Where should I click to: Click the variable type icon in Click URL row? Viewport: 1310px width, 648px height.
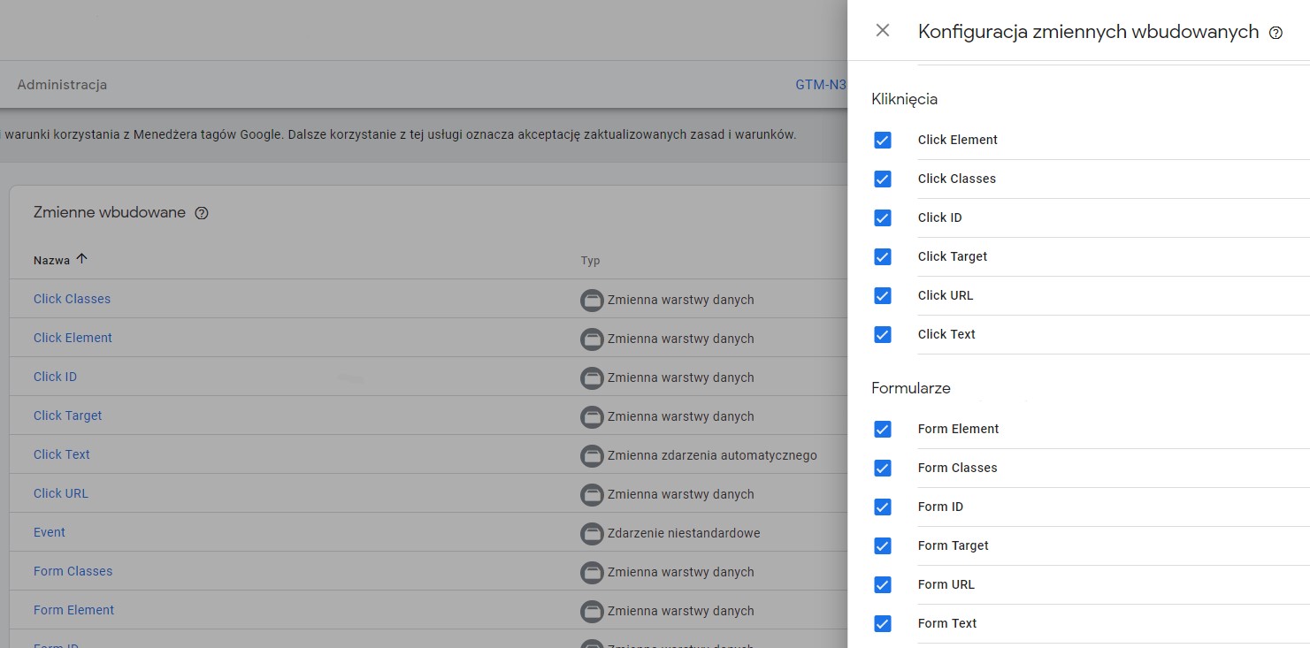pyautogui.click(x=592, y=494)
